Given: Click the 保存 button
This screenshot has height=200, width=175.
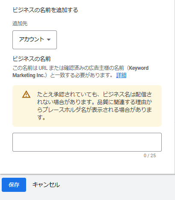Looking at the screenshot, I should (x=14, y=185).
